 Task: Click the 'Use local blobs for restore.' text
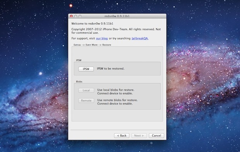[x=116, y=90]
